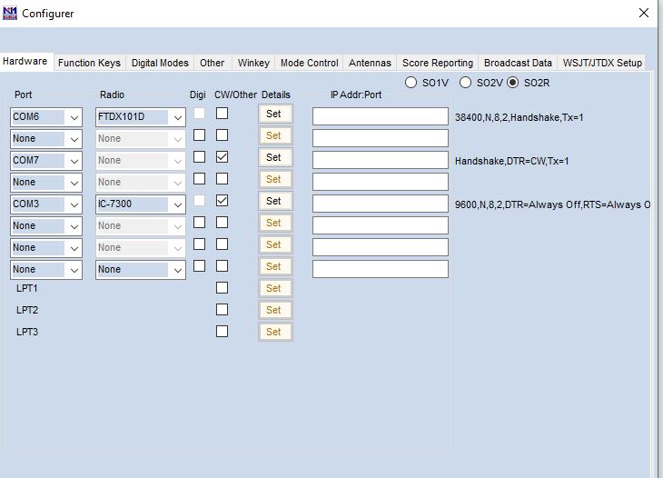This screenshot has height=478, width=663.
Task: Open the Winkey tab
Action: click(x=253, y=63)
